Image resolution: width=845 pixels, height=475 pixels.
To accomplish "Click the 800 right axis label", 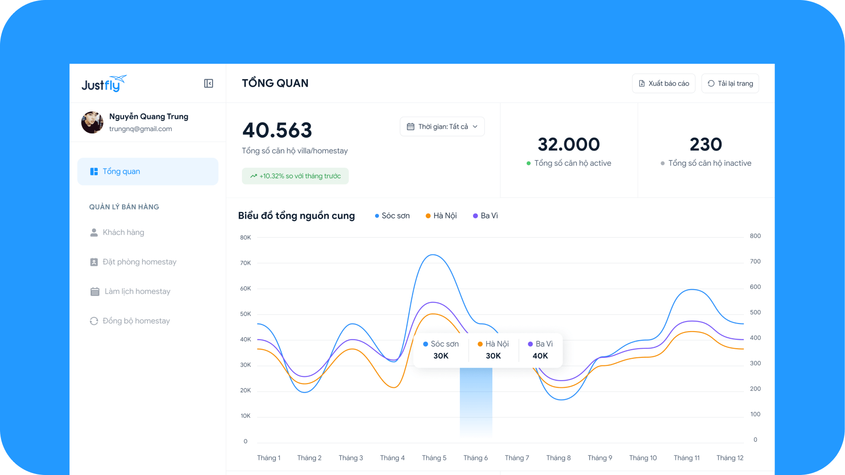I will coord(755,236).
